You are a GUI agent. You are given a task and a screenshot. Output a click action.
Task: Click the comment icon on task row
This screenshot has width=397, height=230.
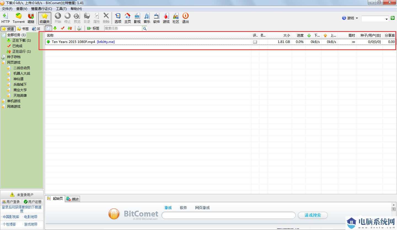pos(255,42)
